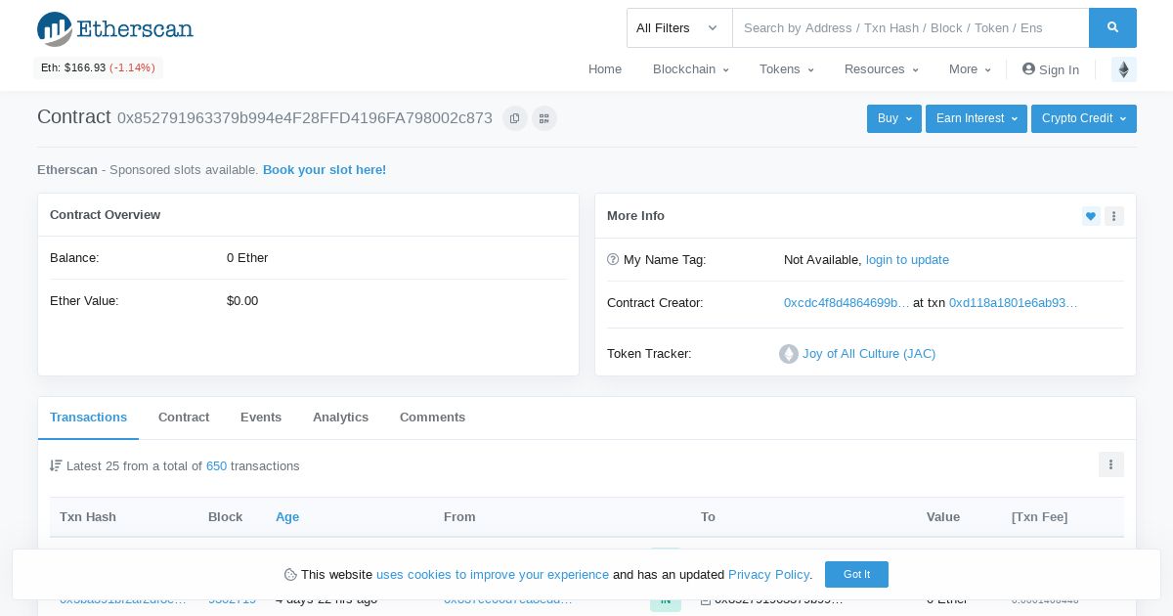Open Joy of All Culture (JAC) token
The height and width of the screenshot is (616, 1173).
point(869,354)
